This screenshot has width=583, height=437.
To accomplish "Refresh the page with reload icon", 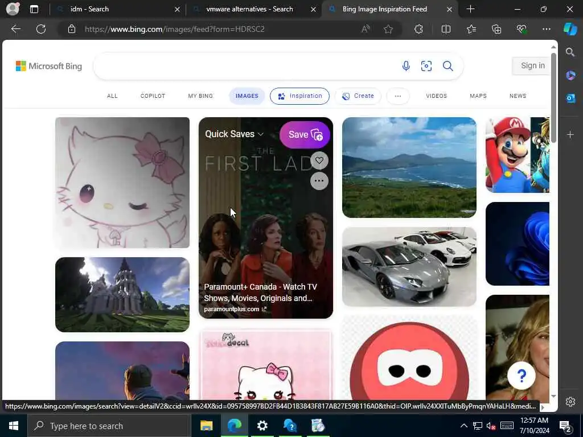I will 41,29.
